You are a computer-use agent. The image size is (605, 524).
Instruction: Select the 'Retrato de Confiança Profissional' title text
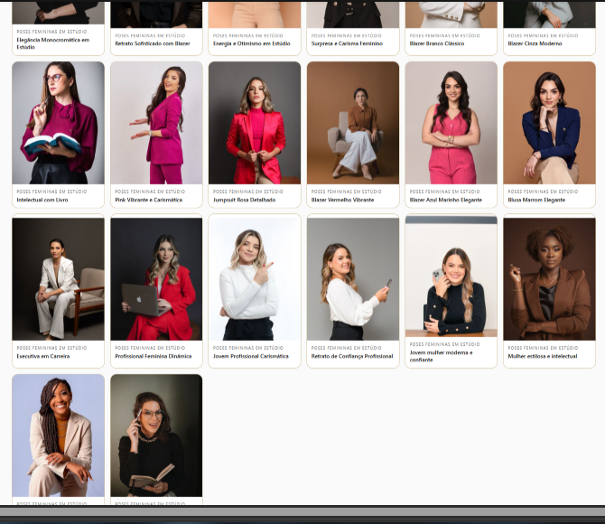pyautogui.click(x=352, y=357)
